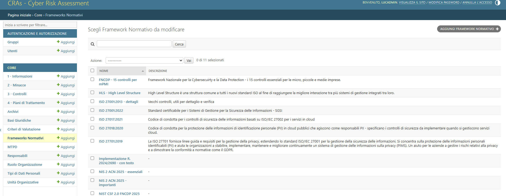Click the sort arrow in the Nome column
The height and width of the screenshot is (196, 506).
coord(143,71)
